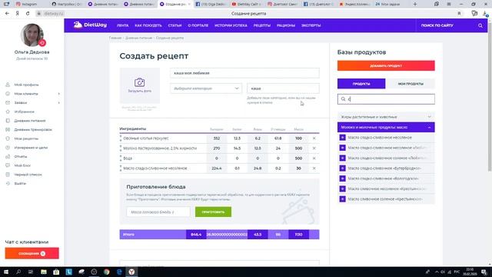This screenshot has width=492, height=277.
Task: Open Blacklist in sidebar
Action: click(28, 175)
